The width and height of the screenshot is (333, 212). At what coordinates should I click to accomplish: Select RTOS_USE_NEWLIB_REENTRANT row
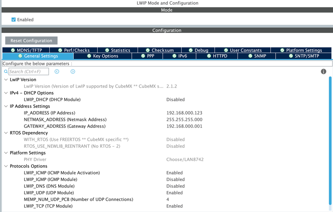(x=72, y=146)
